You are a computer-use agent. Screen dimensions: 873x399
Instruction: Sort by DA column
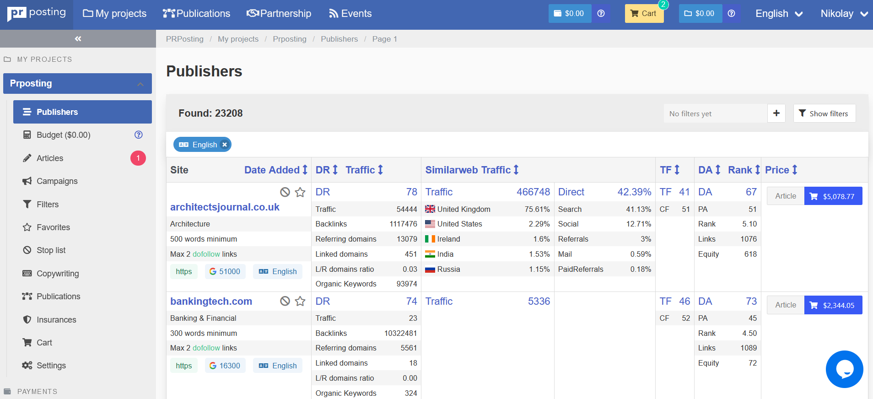pyautogui.click(x=710, y=170)
